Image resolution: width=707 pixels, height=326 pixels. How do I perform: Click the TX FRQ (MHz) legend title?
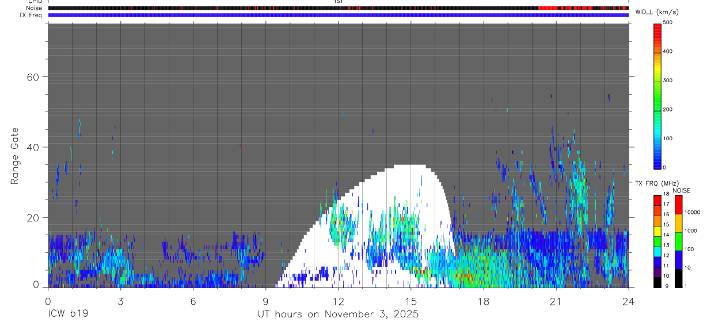(657, 183)
